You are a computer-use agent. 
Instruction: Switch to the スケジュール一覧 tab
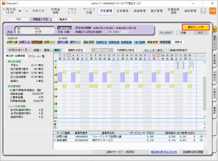click(36, 56)
